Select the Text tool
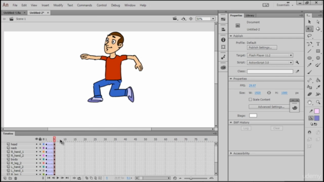The image size is (324, 182). pyautogui.click(x=318, y=44)
